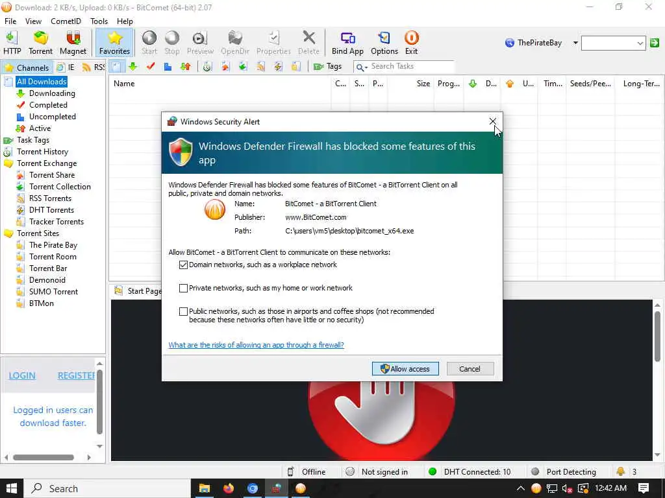665x498 pixels.
Task: Expand the search box combo dropdown
Action: click(640, 43)
